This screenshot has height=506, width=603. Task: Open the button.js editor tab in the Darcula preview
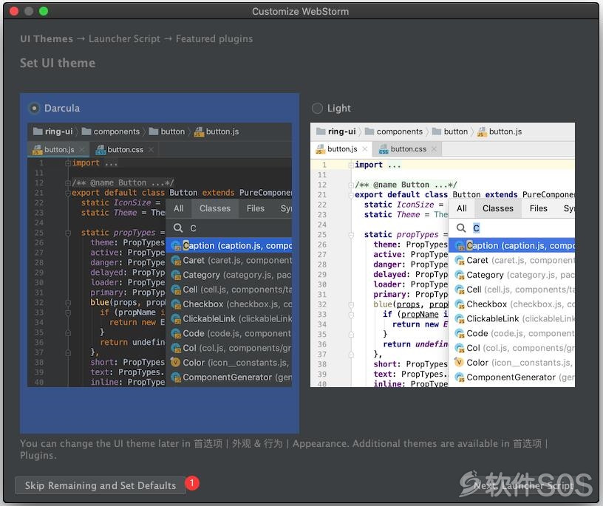[x=58, y=149]
